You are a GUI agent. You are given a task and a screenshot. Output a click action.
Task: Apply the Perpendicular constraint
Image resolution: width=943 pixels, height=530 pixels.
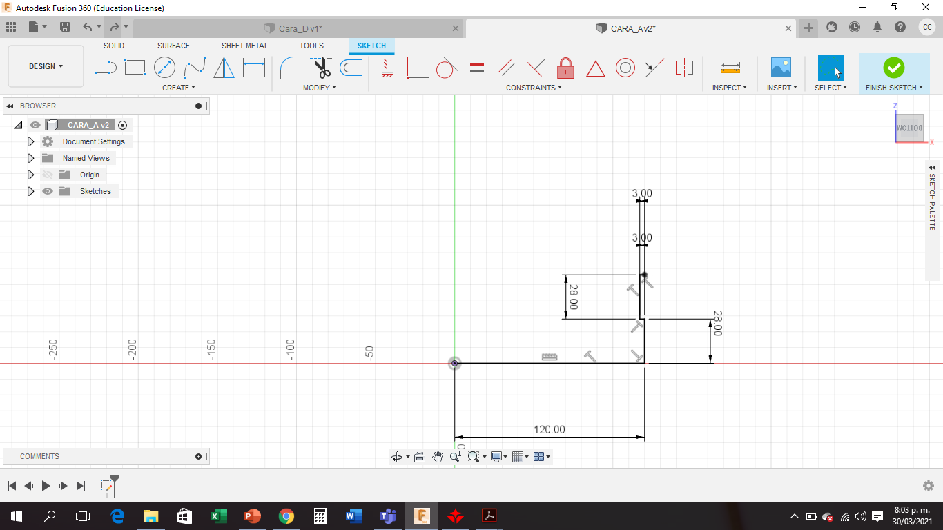tap(536, 68)
